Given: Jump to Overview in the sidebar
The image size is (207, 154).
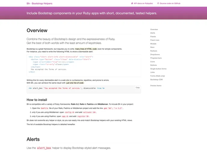Looking at the screenshot, I should (154, 29).
